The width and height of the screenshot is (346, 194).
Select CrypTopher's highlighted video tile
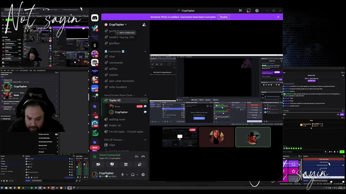coord(253,137)
